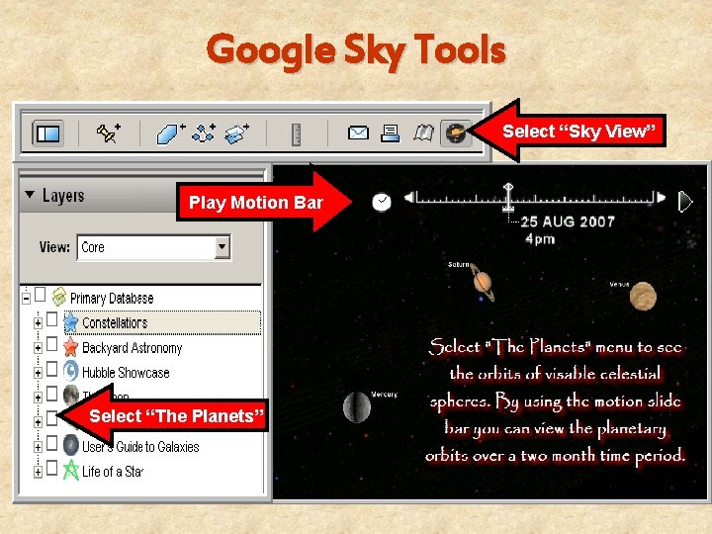
Task: Expand the Backyard Astronomy node
Action: tap(39, 348)
